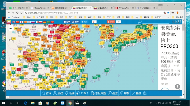Switch to the Windy: Wind browser tab

tap(125, 8)
